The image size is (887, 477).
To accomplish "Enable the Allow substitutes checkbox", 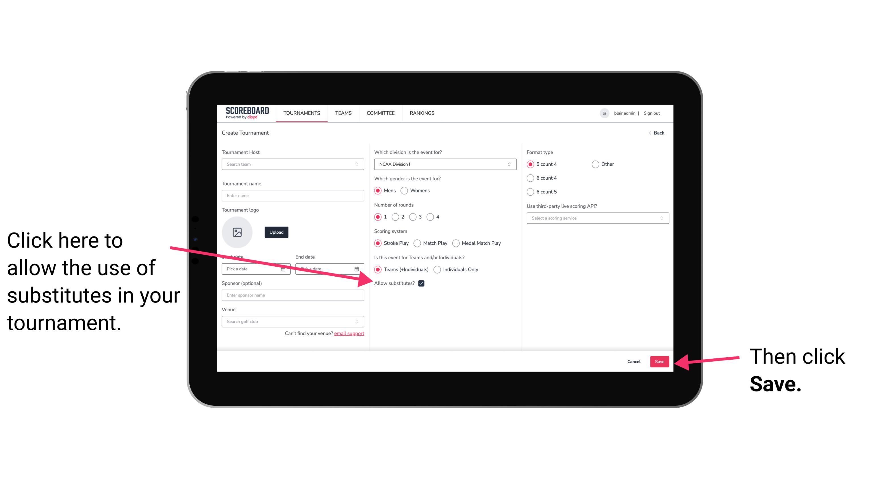I will [x=422, y=283].
